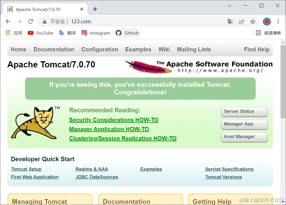Open the GitHub bookmark
Viewport: 286px width, 205px height.
127,33
